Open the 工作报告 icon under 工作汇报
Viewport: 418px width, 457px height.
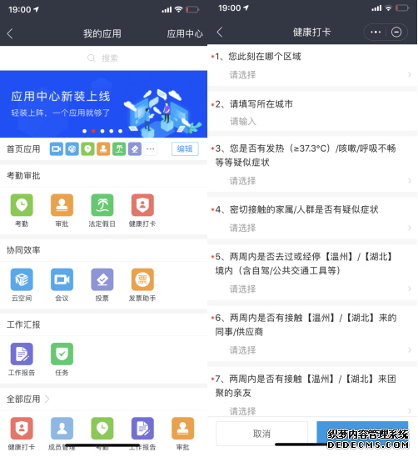tap(22, 354)
